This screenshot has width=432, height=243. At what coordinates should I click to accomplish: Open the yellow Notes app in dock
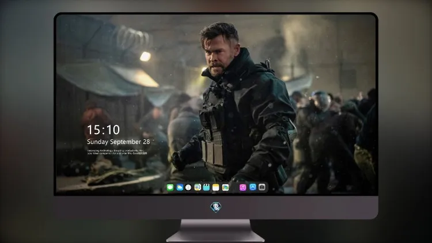pyautogui.click(x=216, y=188)
